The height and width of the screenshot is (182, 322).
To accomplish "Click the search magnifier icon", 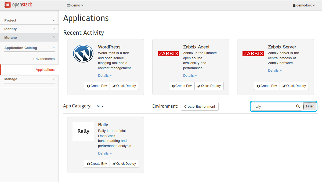I will (298, 106).
